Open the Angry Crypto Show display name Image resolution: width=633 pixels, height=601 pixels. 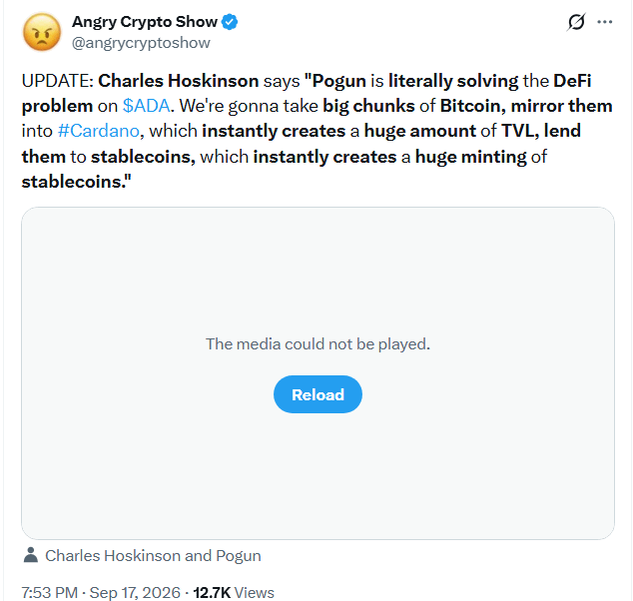[x=145, y=22]
